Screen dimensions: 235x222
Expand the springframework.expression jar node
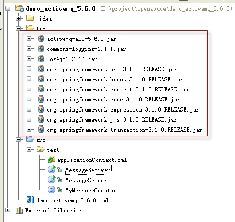(29, 109)
